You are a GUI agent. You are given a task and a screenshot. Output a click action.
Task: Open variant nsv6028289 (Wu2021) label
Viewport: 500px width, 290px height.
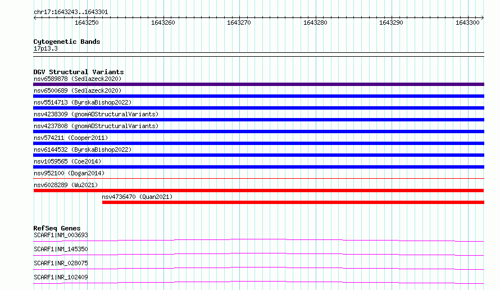click(66, 185)
